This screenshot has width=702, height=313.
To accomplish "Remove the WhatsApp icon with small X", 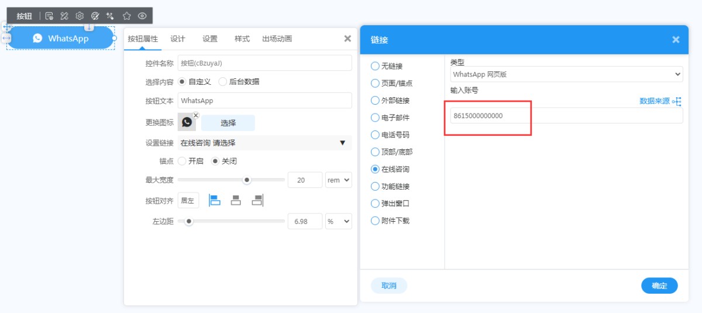I will pyautogui.click(x=196, y=115).
